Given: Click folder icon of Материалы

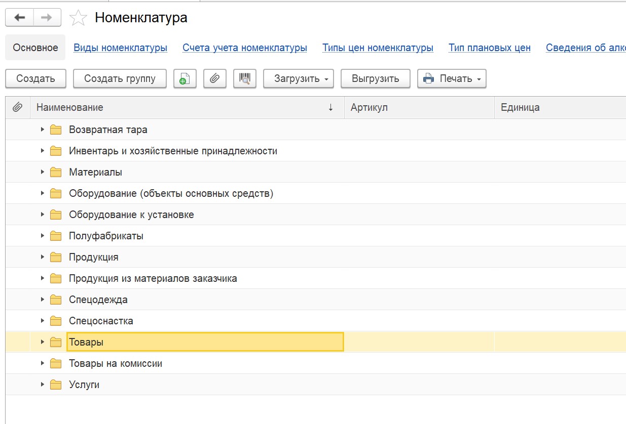Looking at the screenshot, I should (56, 172).
